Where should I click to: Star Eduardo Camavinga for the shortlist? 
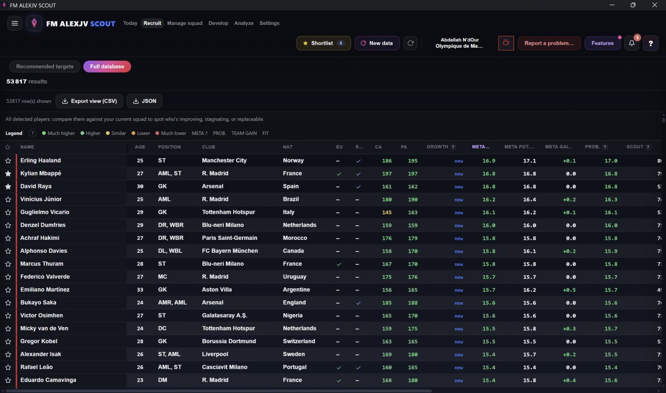pos(8,381)
